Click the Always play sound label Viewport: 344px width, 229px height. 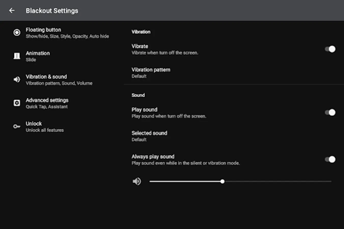[153, 156]
